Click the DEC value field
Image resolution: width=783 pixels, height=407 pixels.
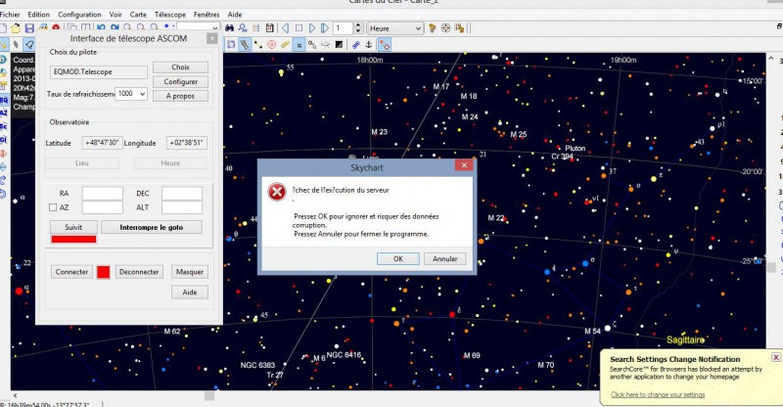(182, 194)
